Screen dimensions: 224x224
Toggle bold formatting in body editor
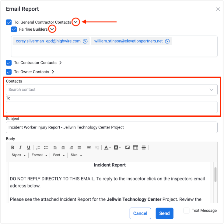coord(13,148)
